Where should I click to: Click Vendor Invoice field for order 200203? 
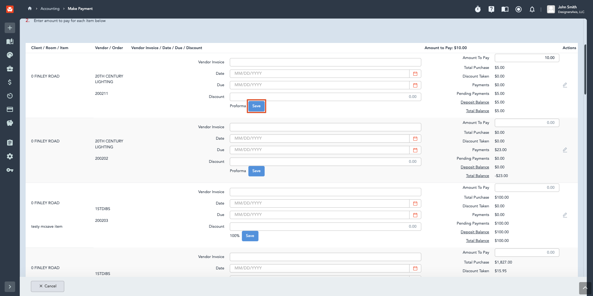(325, 192)
